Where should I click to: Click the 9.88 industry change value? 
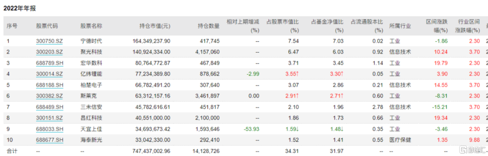coord(474,140)
